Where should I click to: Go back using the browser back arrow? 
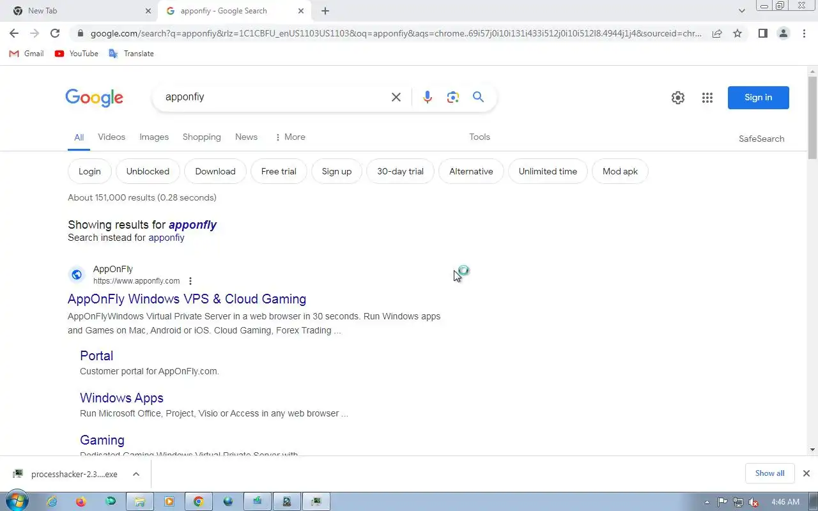pos(14,33)
